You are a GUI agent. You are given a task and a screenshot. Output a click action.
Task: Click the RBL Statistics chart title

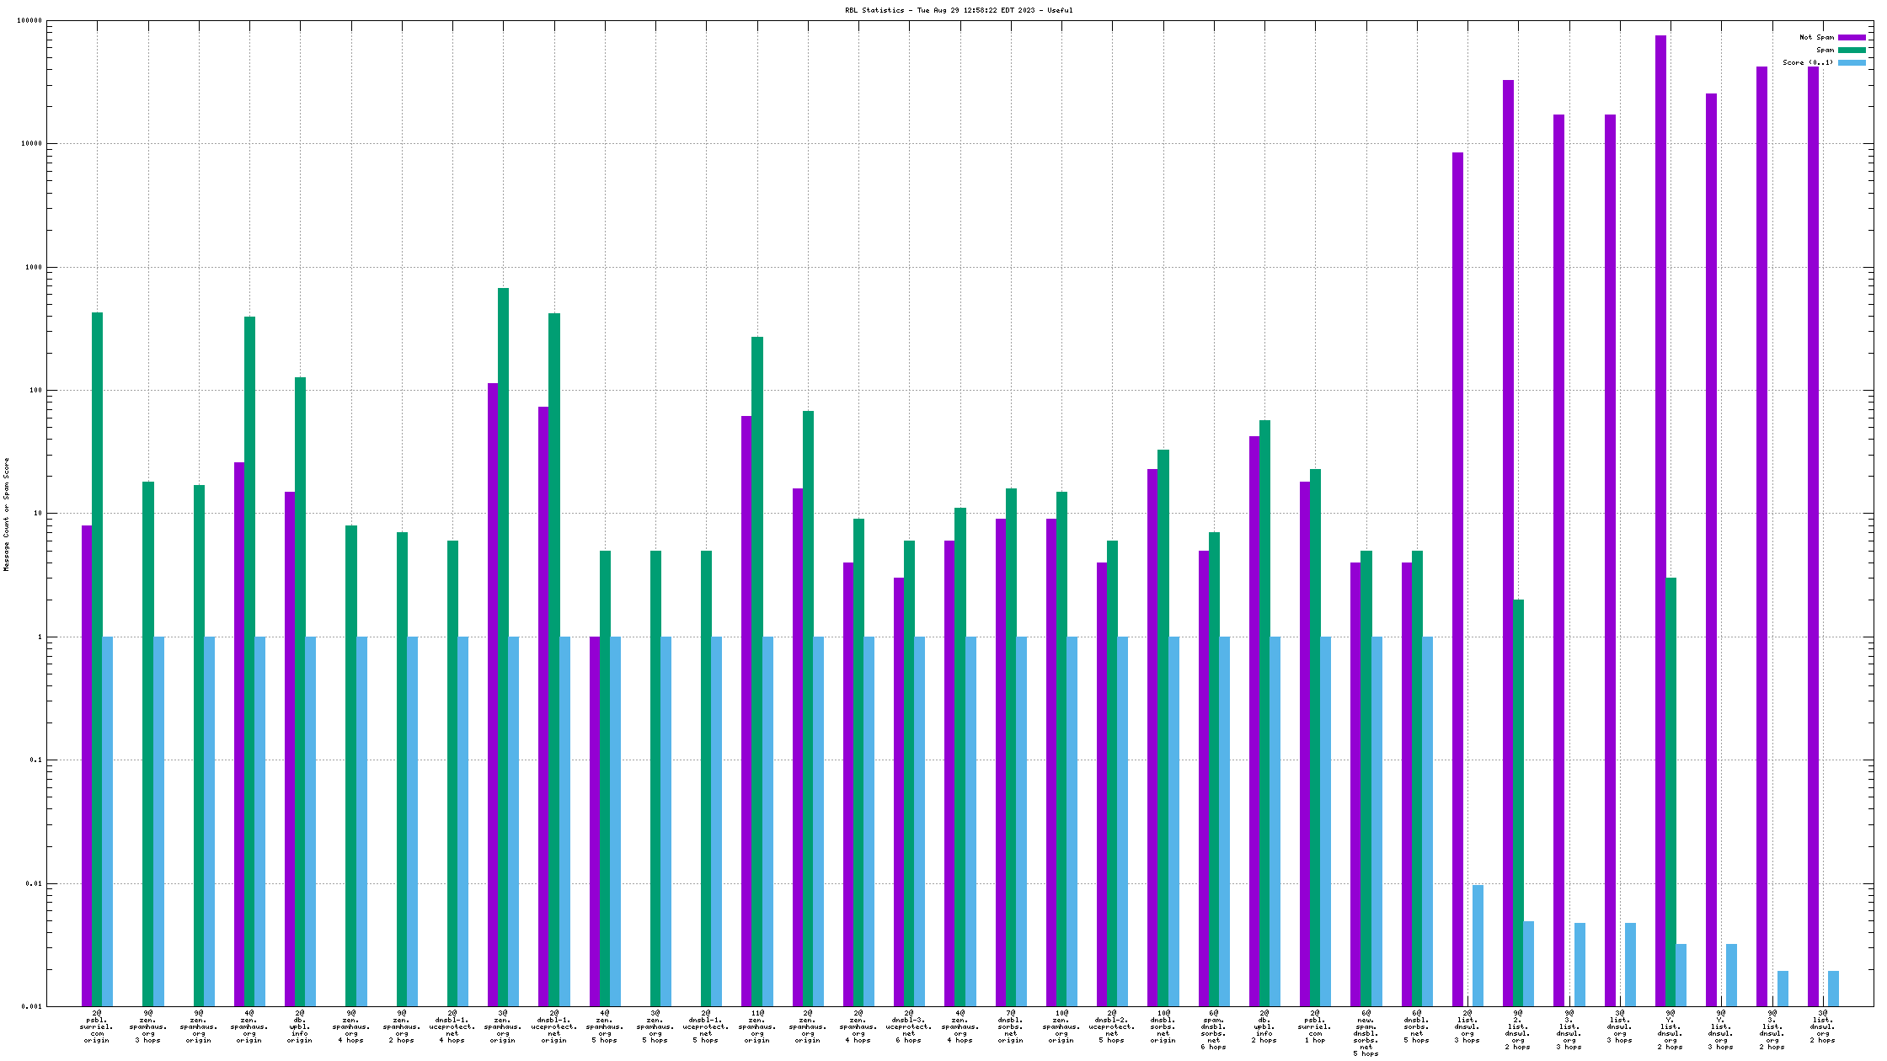959,10
